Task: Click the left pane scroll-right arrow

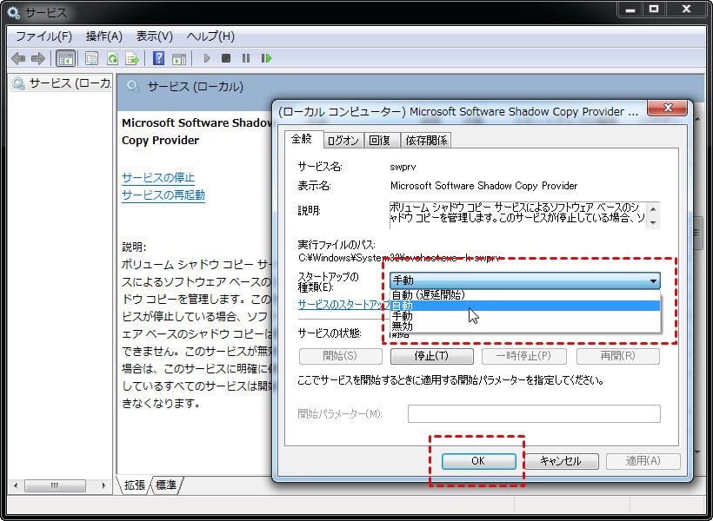Action: tap(104, 485)
